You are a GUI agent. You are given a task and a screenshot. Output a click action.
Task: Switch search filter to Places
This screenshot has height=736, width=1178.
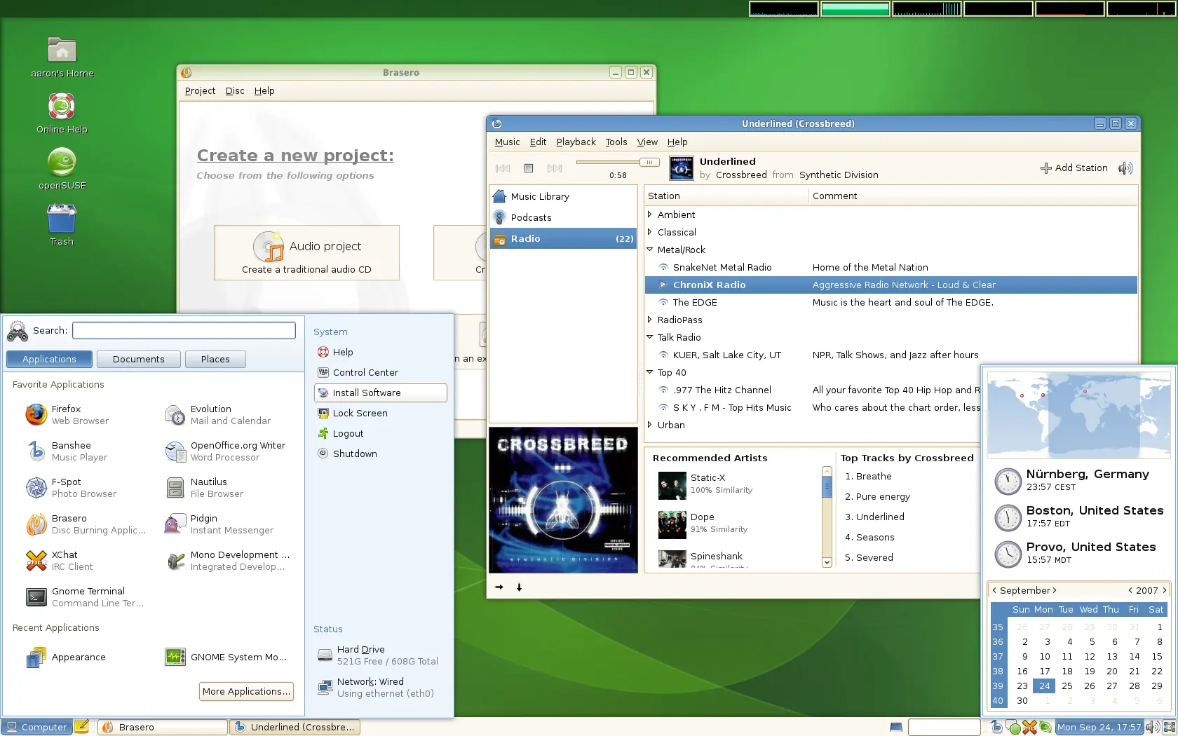215,359
